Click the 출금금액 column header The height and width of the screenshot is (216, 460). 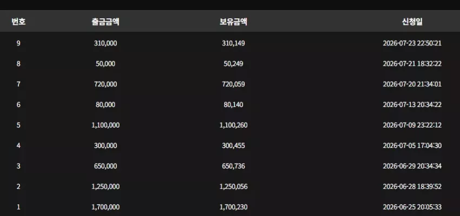point(106,22)
